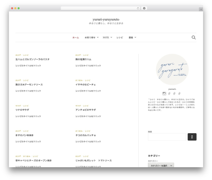Open the Instagram profile icon
Viewport: 212px width, 180px height.
(164, 94)
